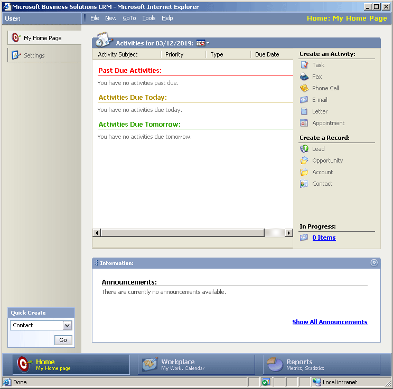Create a new Fax activity
Screen dimensions: 393x389
(317, 77)
